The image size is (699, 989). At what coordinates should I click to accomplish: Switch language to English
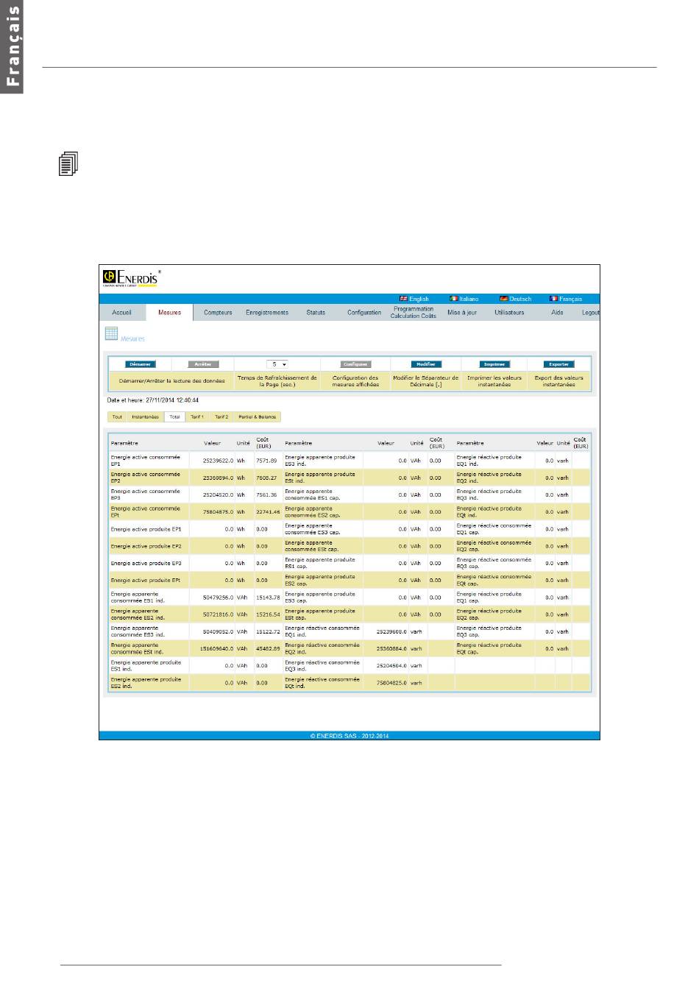419,299
